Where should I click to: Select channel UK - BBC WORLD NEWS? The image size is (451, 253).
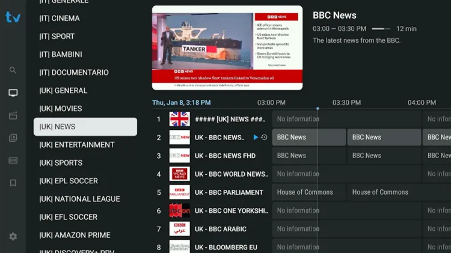point(232,174)
